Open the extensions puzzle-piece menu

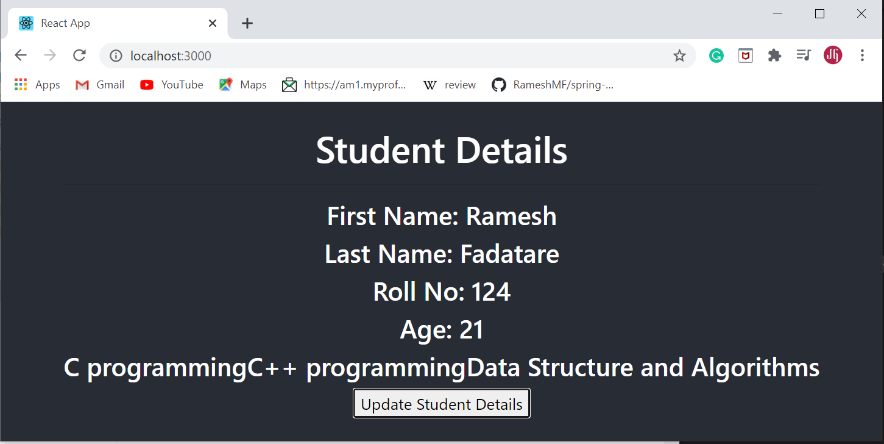(774, 55)
